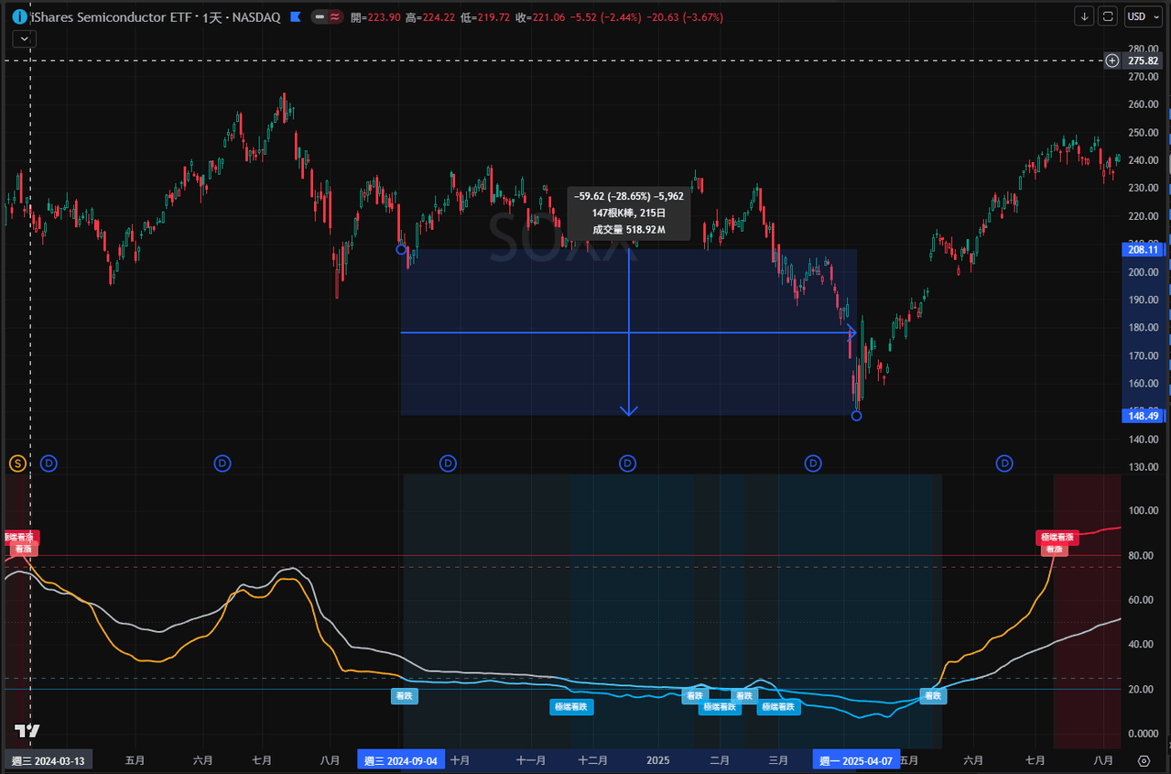Click the plus icon beside price 275.82
This screenshot has width=1171, height=774.
point(1112,60)
